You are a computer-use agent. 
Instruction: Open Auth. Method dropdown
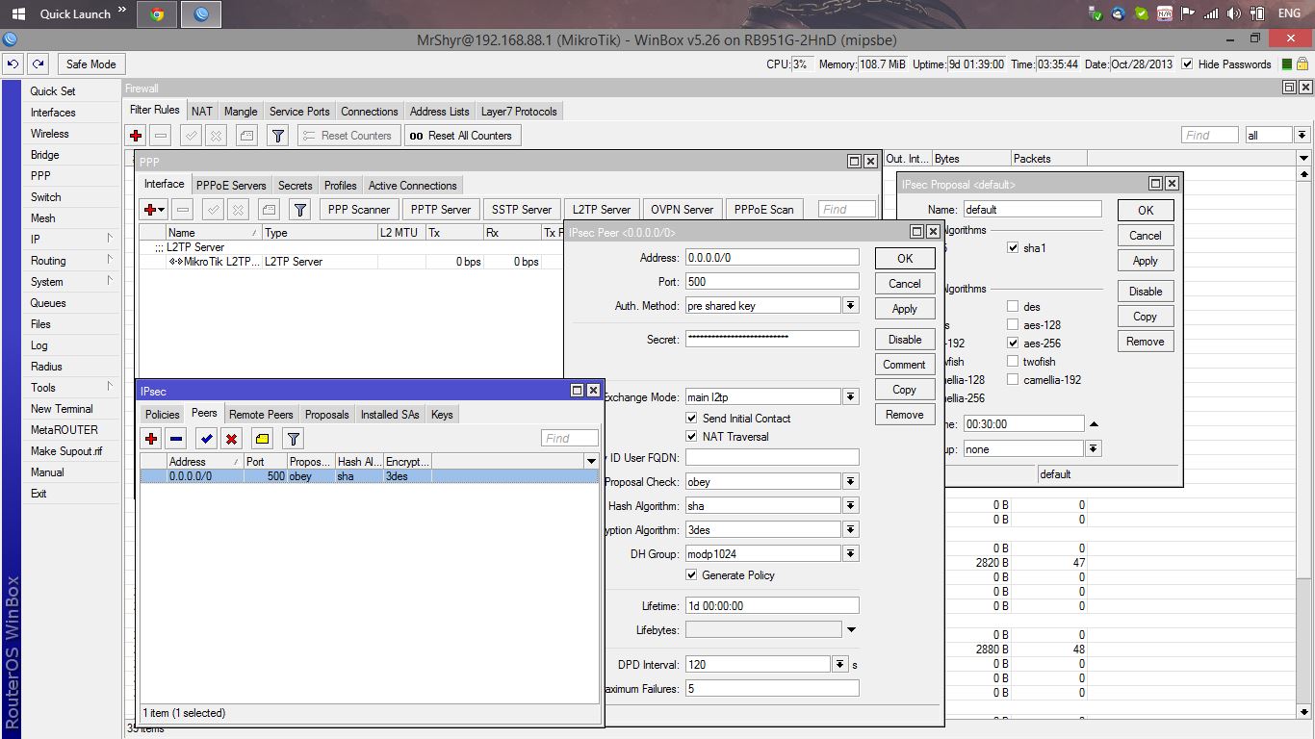851,305
